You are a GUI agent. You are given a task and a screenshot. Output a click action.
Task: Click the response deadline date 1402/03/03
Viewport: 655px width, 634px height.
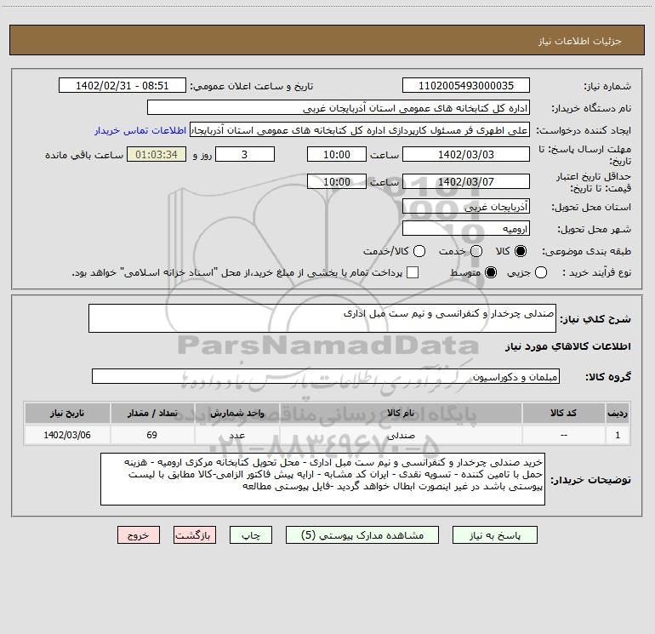tap(466, 155)
